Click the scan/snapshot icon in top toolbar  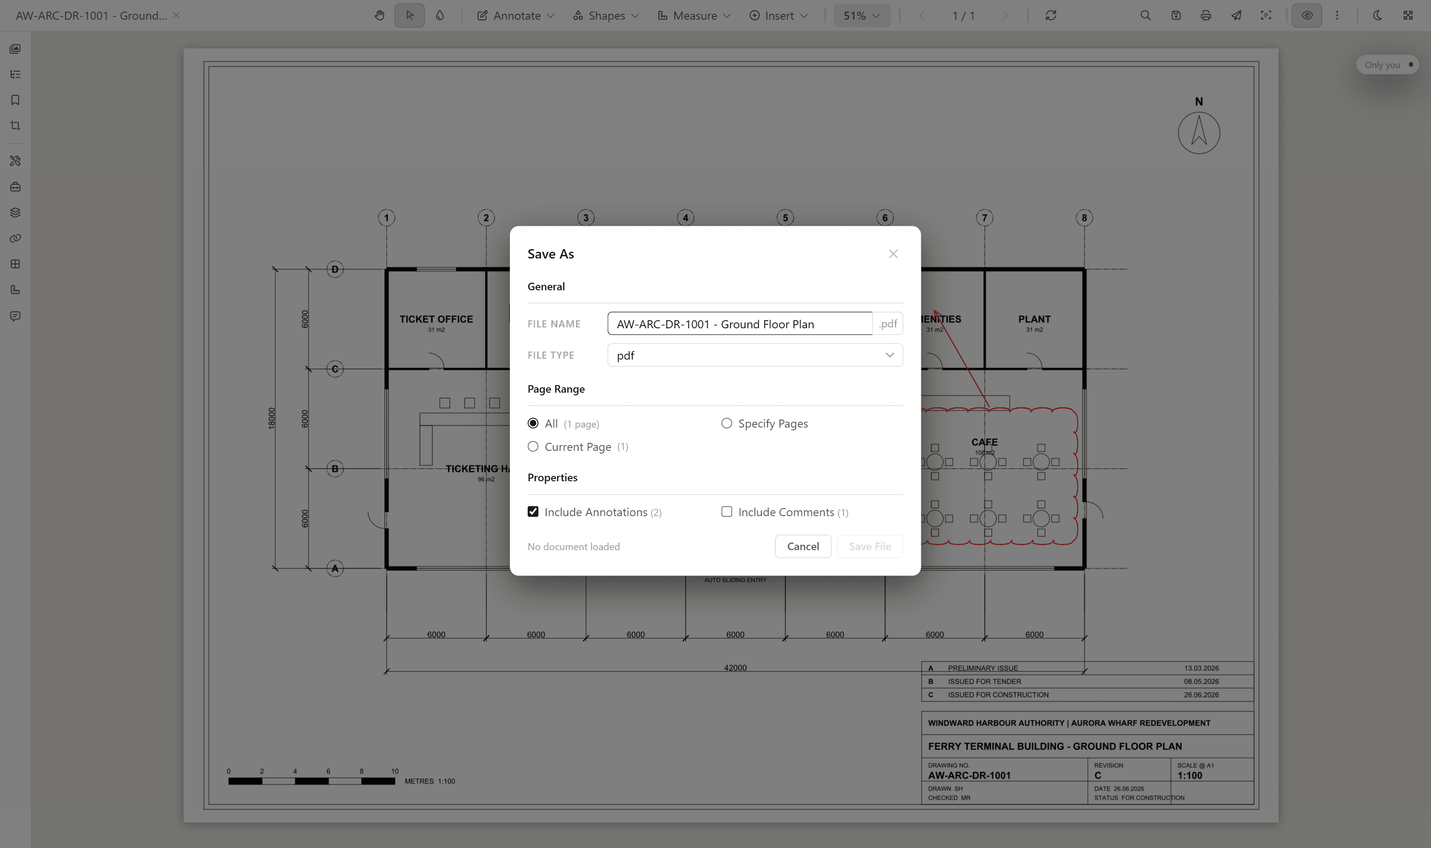[x=1266, y=15]
